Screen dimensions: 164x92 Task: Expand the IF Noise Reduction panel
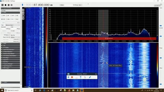tap(10, 52)
